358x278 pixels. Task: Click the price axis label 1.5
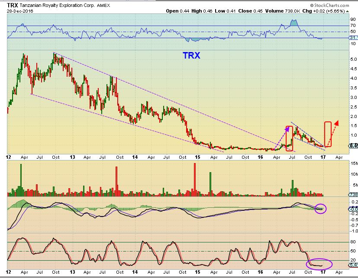(x=353, y=126)
